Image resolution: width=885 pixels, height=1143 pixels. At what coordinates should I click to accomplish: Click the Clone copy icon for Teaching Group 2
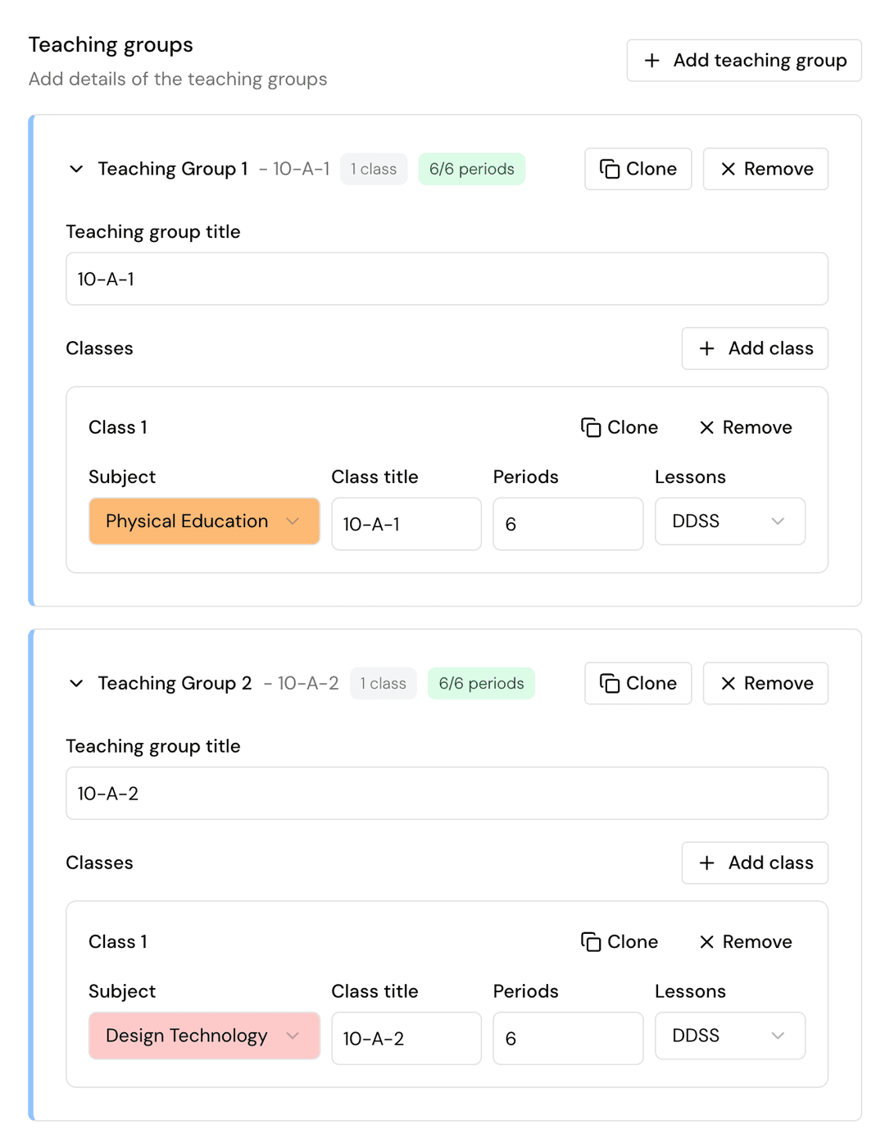(x=609, y=683)
